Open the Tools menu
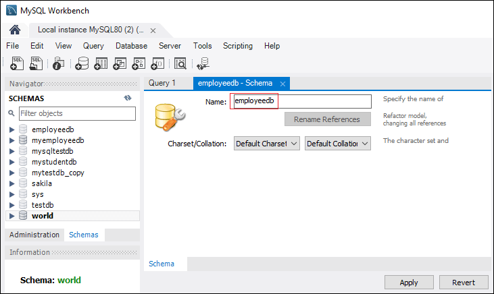The image size is (494, 294). tap(202, 46)
